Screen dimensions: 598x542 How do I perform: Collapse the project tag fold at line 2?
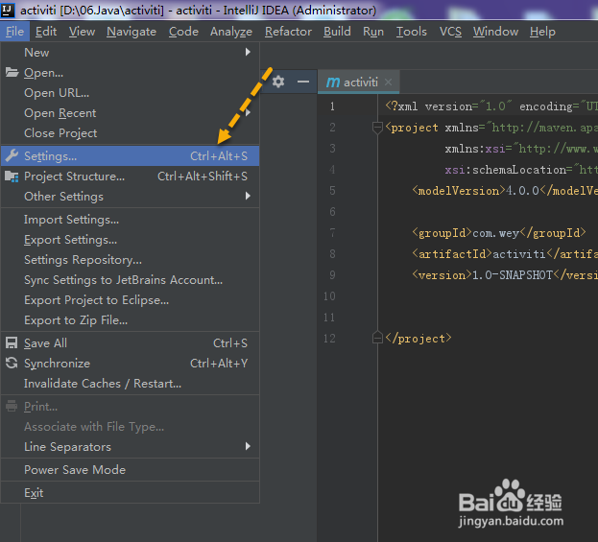[377, 127]
